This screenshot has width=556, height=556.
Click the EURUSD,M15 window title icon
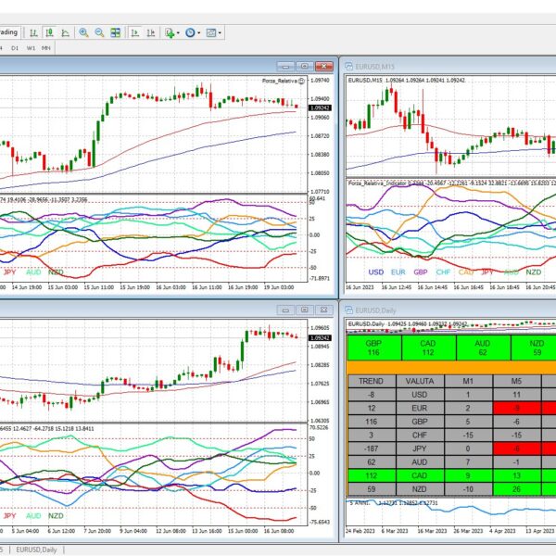[x=348, y=67]
